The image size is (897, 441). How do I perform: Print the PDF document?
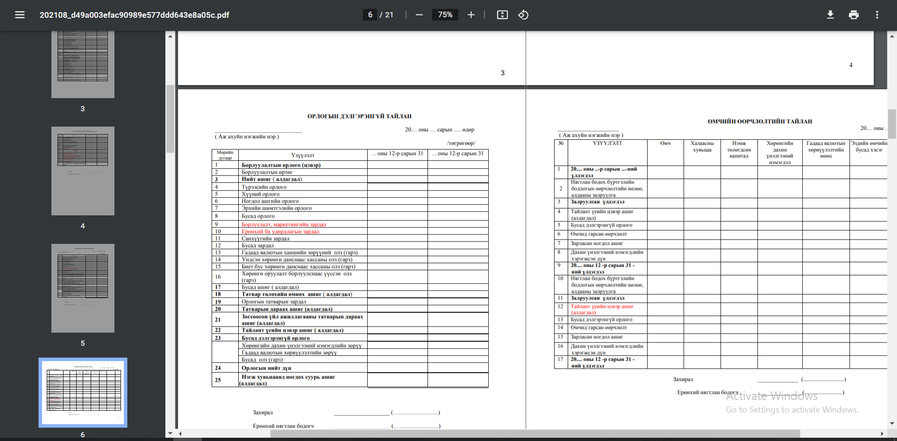854,15
